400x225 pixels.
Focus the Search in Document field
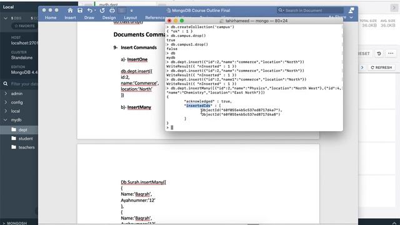pos(310,10)
